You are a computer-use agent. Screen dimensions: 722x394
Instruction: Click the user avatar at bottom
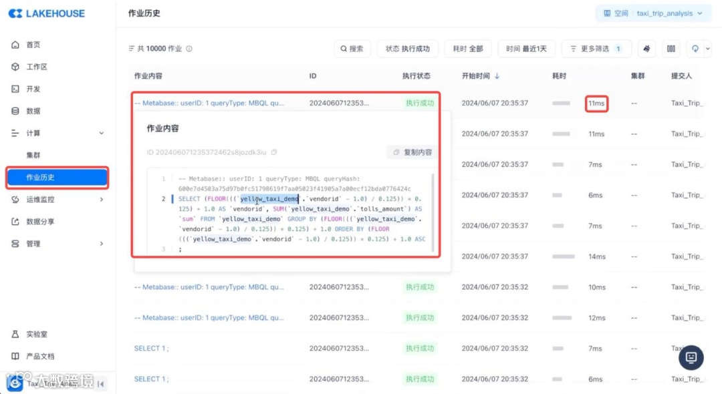click(15, 383)
